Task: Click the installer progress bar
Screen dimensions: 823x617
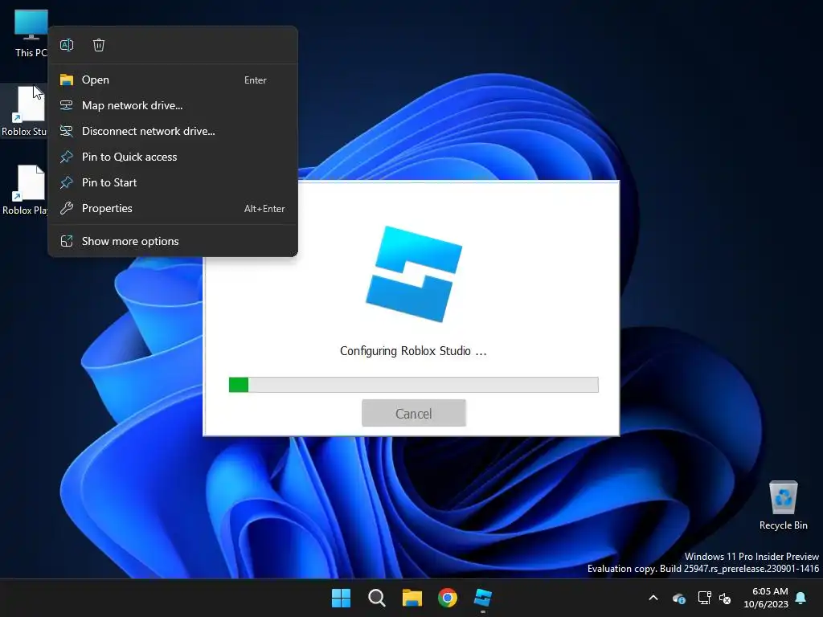Action: pos(414,385)
